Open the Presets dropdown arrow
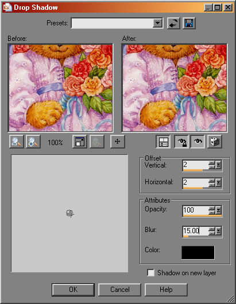The image size is (236, 304). pos(158,23)
